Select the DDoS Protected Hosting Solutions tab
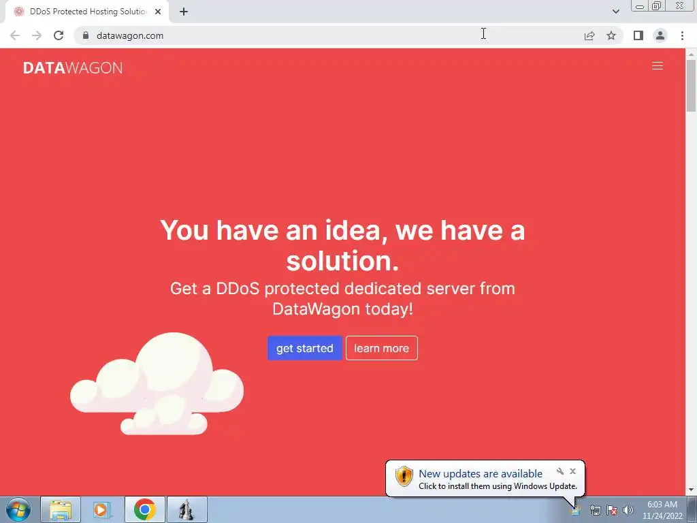Viewport: 697px width, 523px height. 87,12
